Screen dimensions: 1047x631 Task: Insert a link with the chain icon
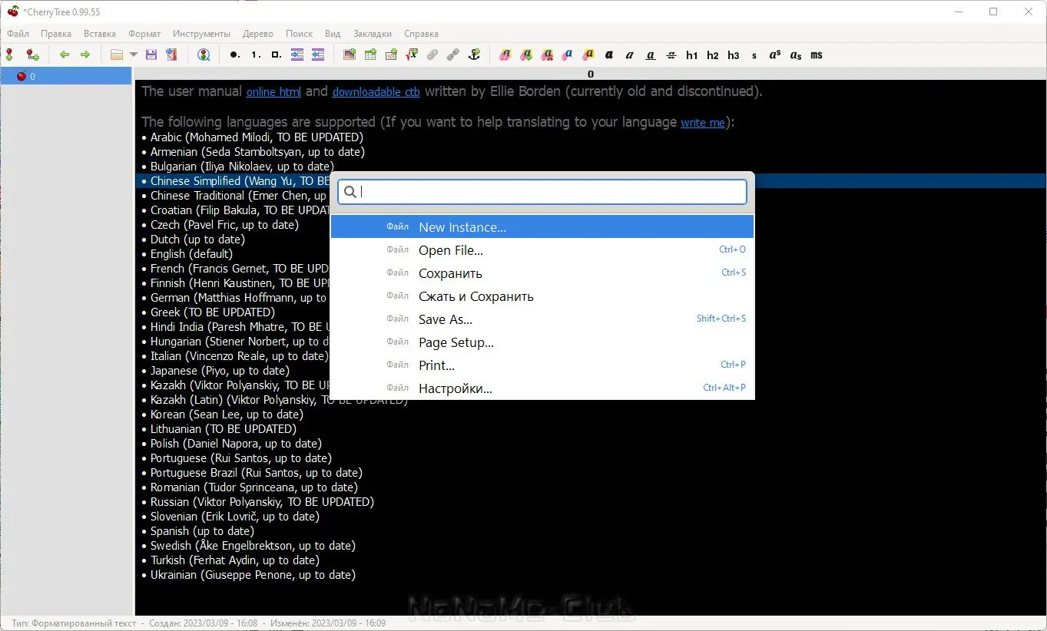click(453, 55)
